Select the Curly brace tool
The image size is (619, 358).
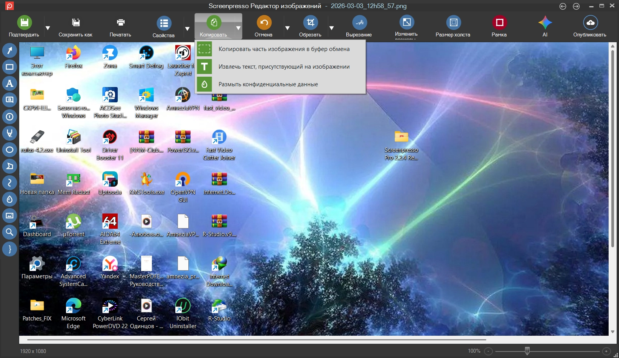(x=10, y=249)
